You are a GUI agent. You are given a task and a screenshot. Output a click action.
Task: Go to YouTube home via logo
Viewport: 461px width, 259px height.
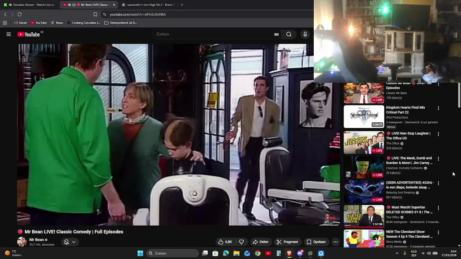(28, 35)
